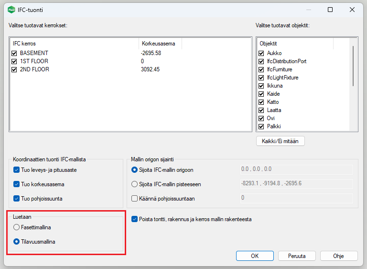This screenshot has height=269, width=367.
Task: Click the object list vertical scrollbar
Action: click(354, 67)
